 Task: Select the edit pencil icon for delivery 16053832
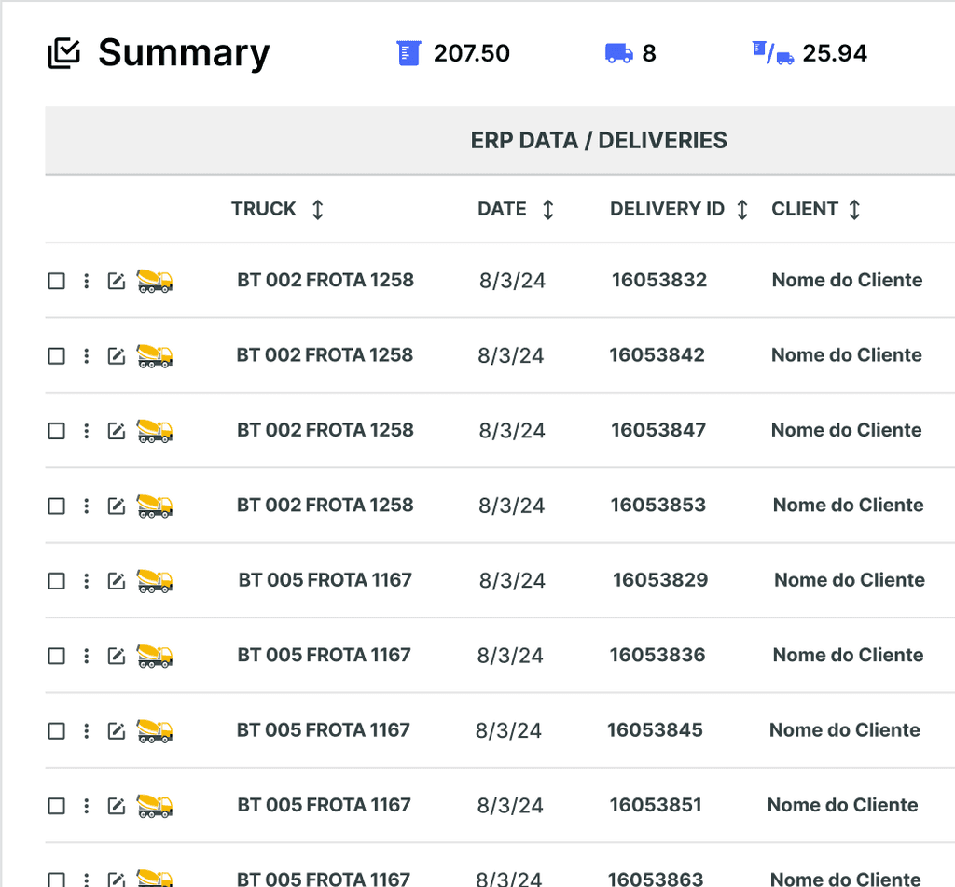[116, 280]
